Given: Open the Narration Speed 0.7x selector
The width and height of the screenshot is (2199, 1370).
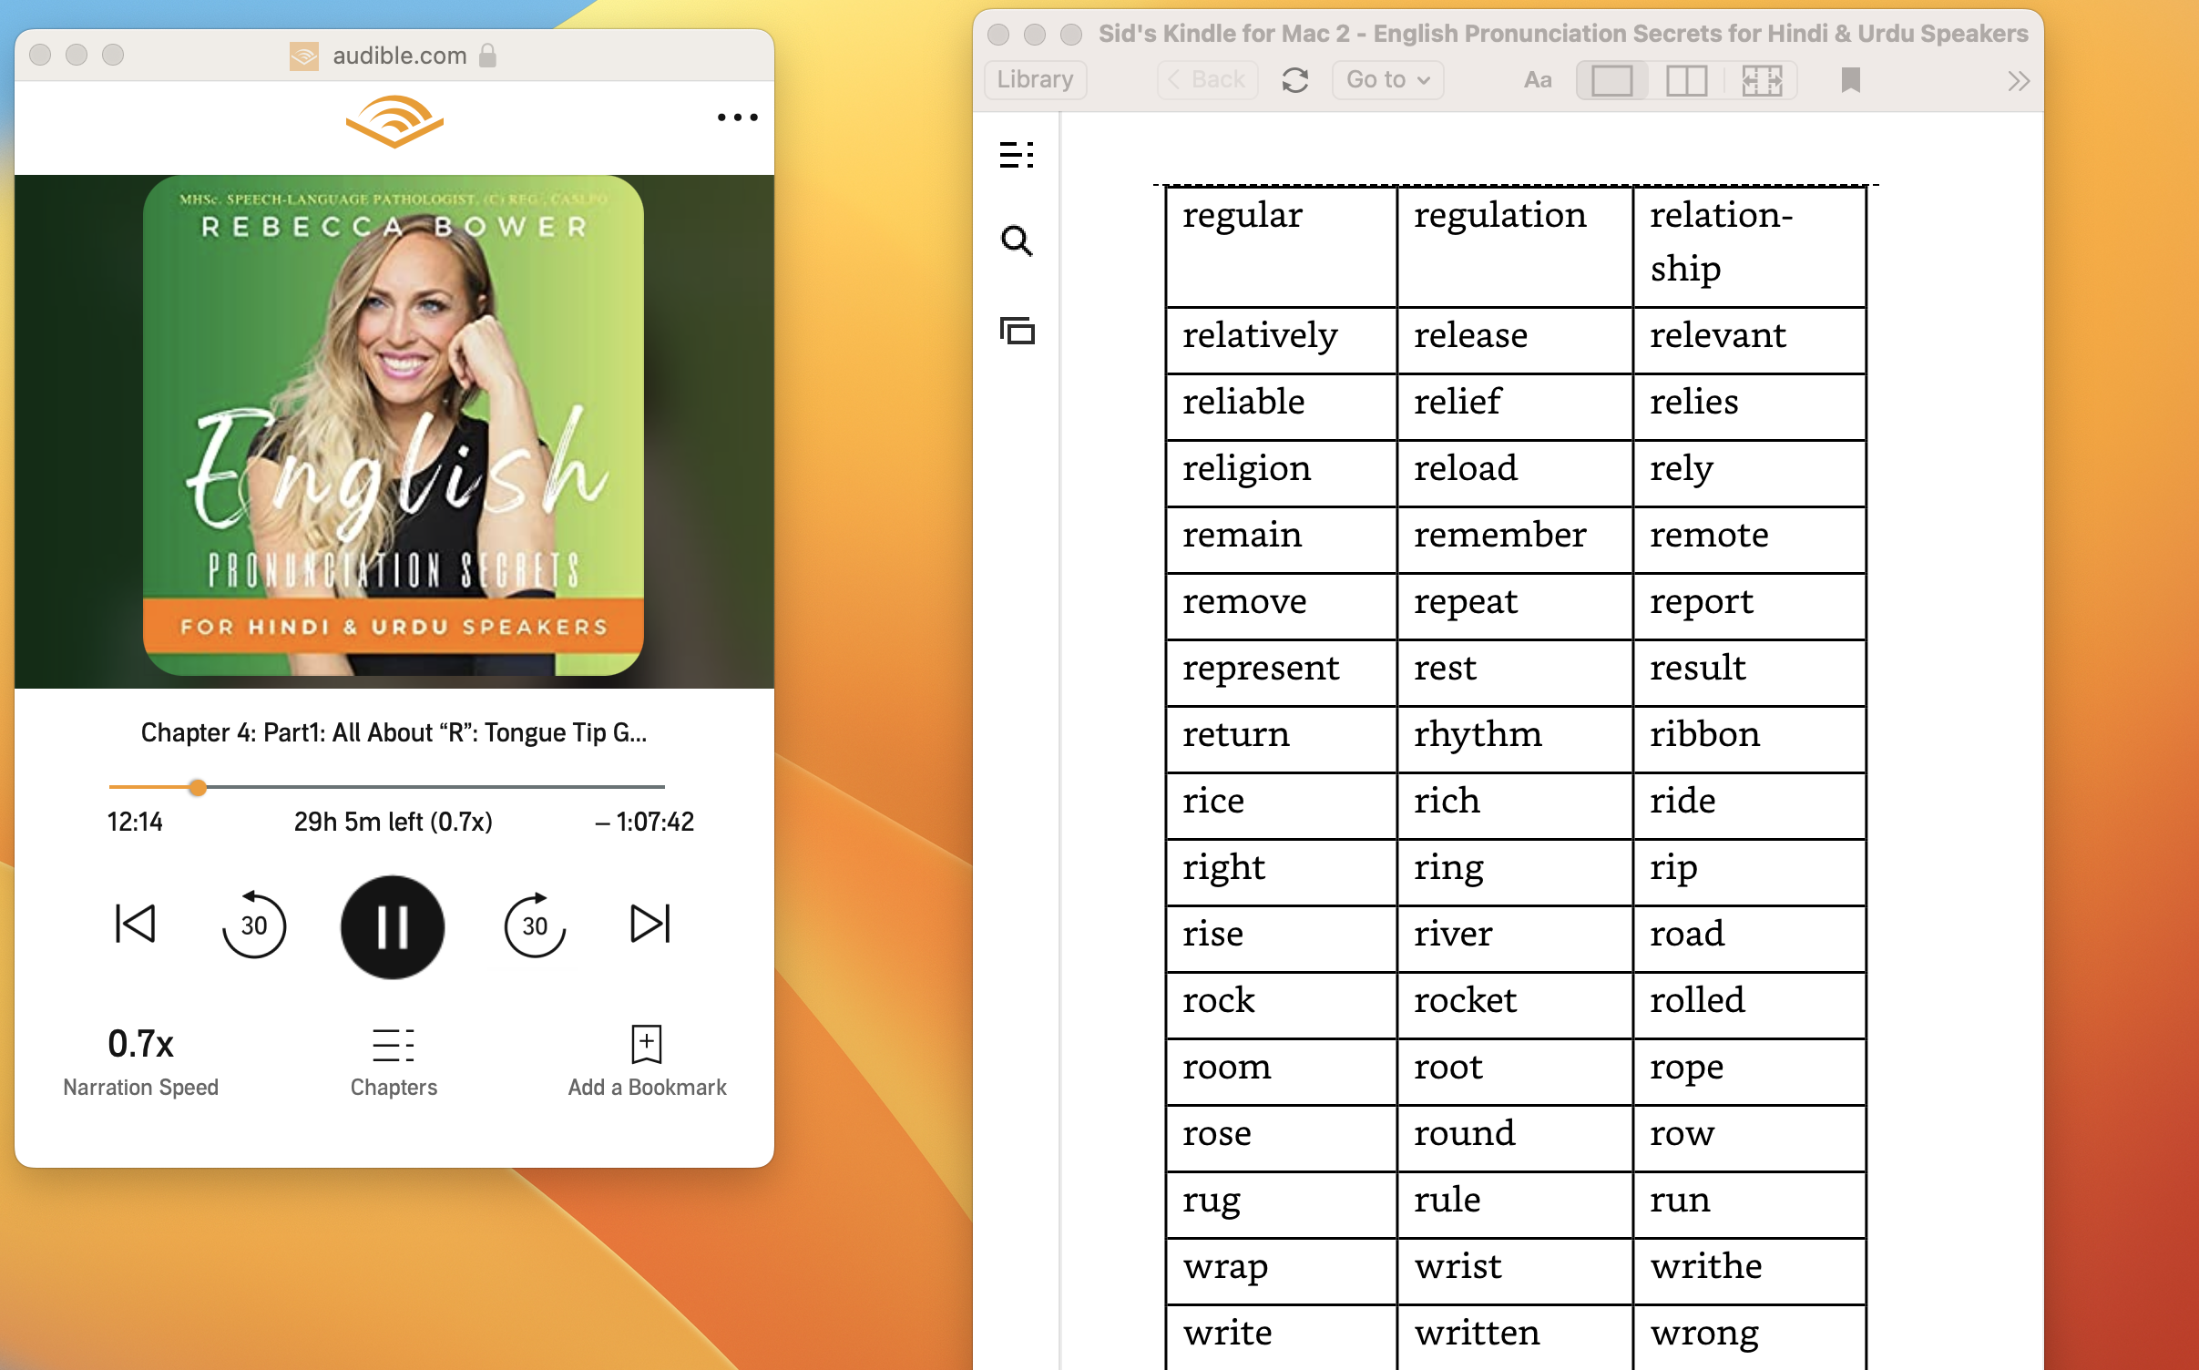Looking at the screenshot, I should (x=140, y=1059).
